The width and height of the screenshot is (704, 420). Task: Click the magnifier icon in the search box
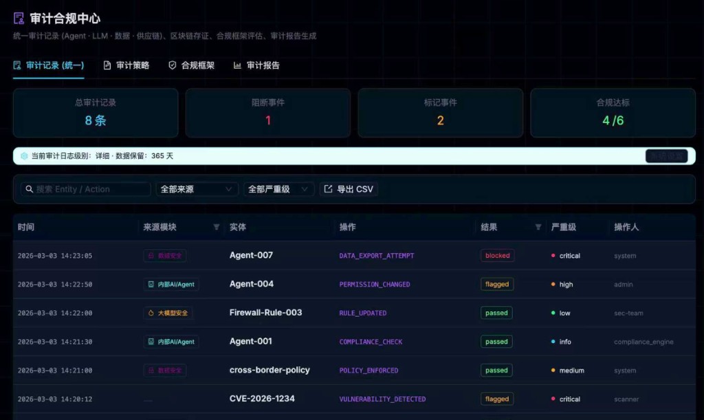pyautogui.click(x=29, y=189)
